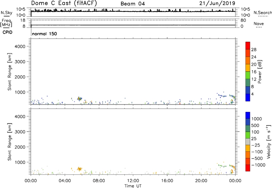The height and width of the screenshot is (188, 272).
Task: Click the '08:00' time tick label
Action: tap(99, 181)
